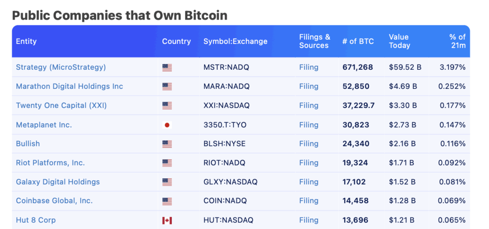
Task: Select the HUT:NASDAQ symbol cell
Action: click(x=229, y=220)
